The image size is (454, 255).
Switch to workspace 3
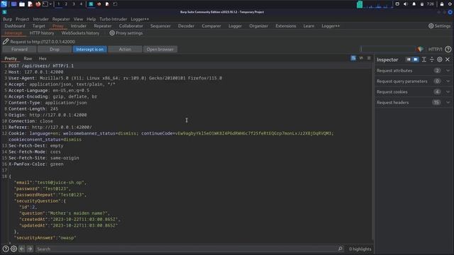(x=74, y=4)
